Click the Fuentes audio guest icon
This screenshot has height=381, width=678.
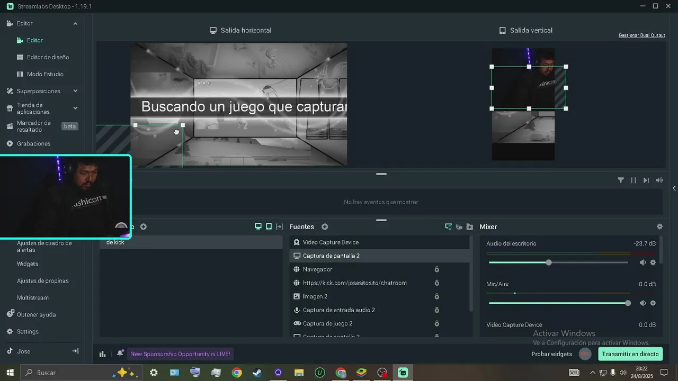(x=459, y=226)
